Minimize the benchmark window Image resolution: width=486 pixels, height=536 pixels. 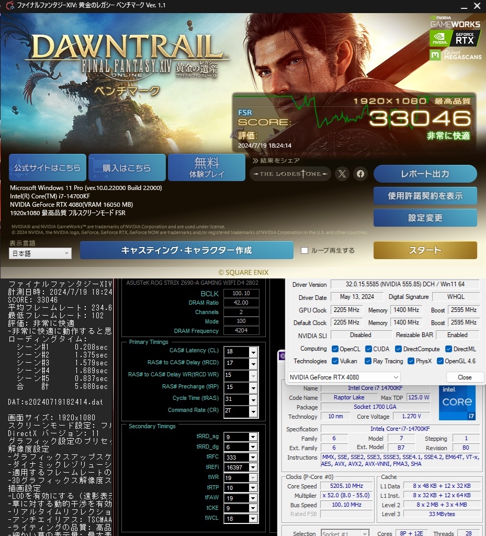[x=464, y=6]
